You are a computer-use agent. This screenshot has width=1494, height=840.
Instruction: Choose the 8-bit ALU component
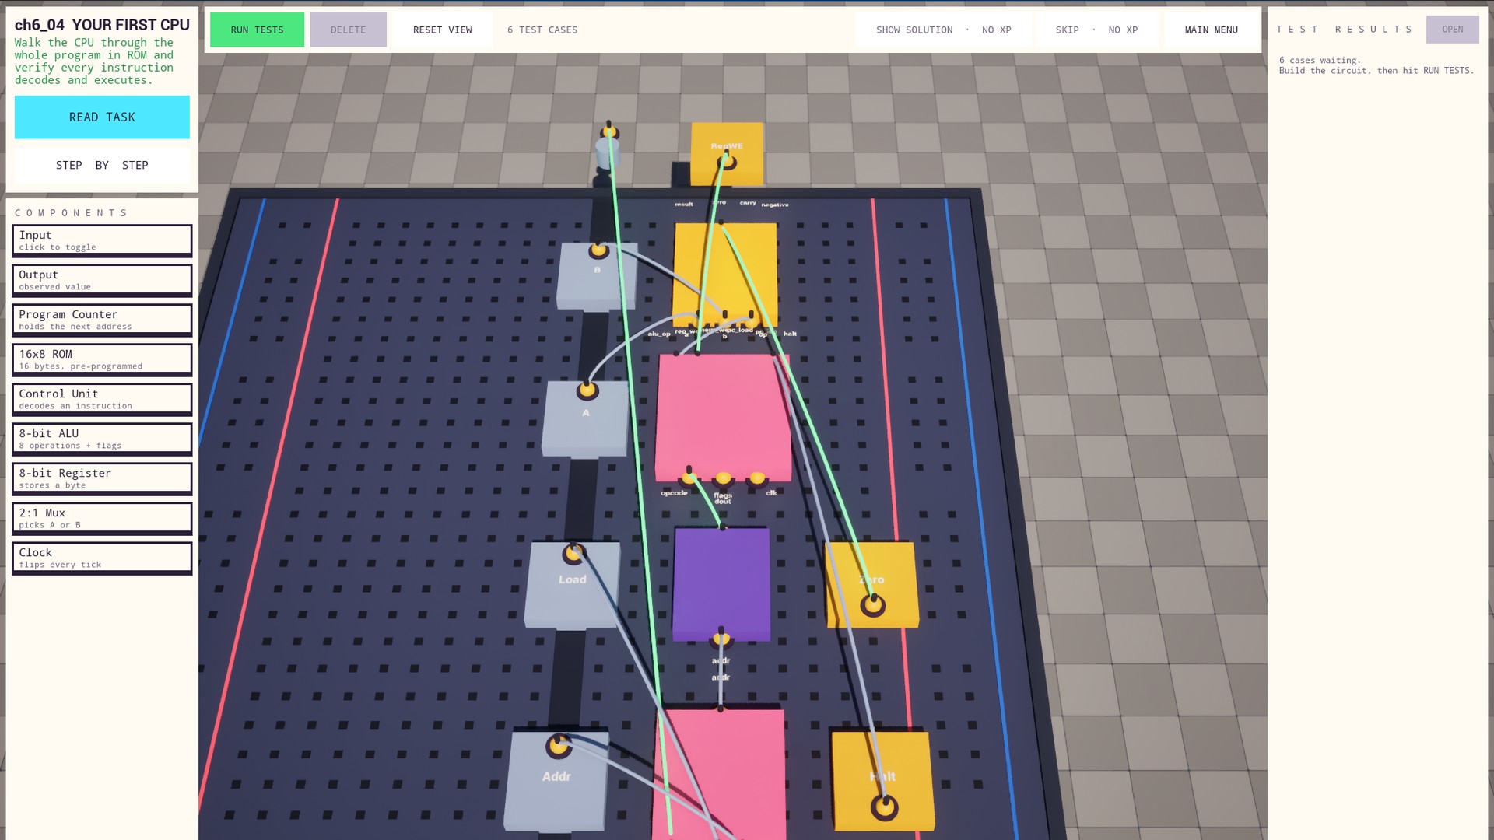point(102,439)
